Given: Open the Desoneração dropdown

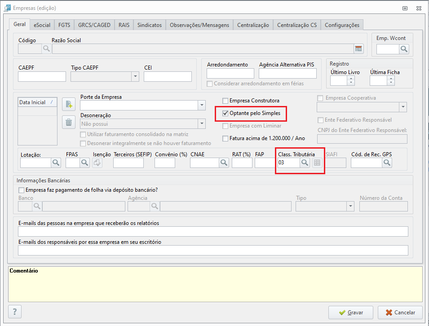Looking at the screenshot, I should point(202,123).
